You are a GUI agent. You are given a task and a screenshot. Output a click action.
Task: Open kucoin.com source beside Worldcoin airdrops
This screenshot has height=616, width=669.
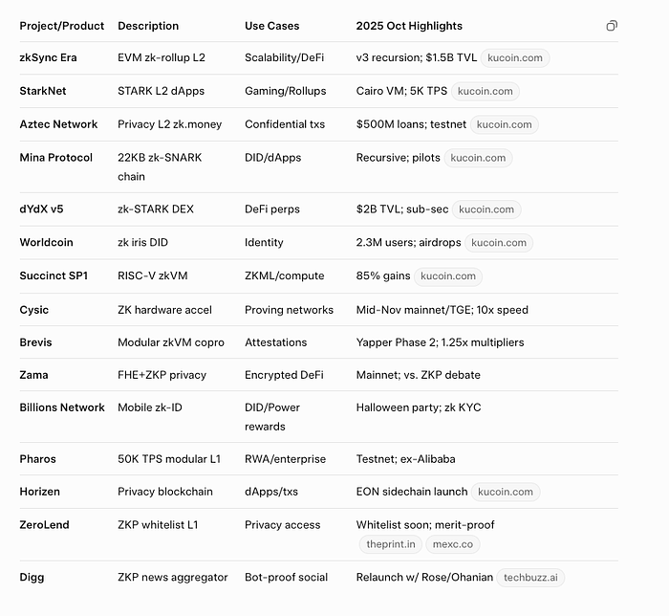click(x=499, y=243)
